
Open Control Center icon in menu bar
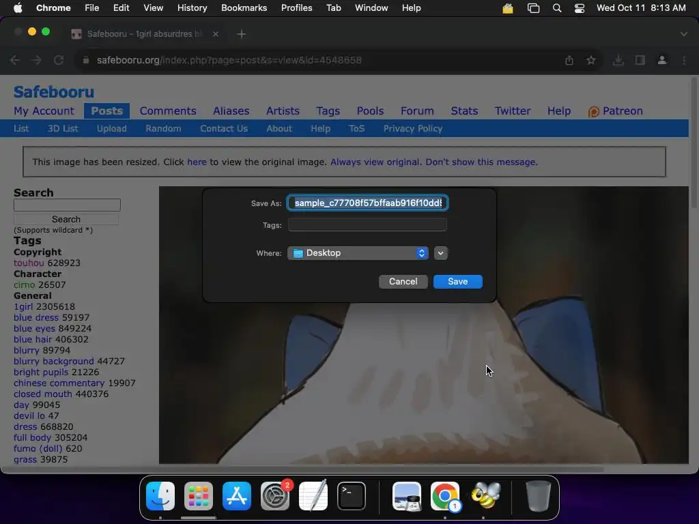[x=579, y=8]
